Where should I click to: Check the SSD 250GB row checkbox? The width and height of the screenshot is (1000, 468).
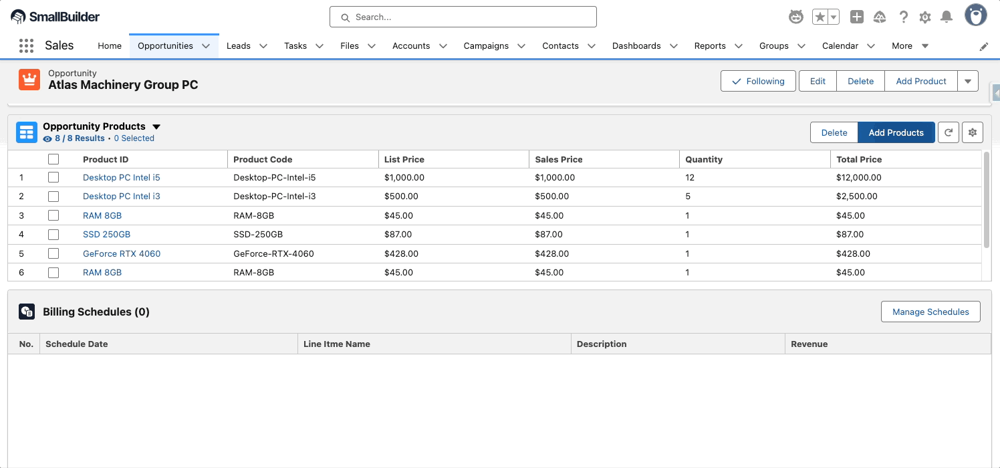(x=53, y=235)
